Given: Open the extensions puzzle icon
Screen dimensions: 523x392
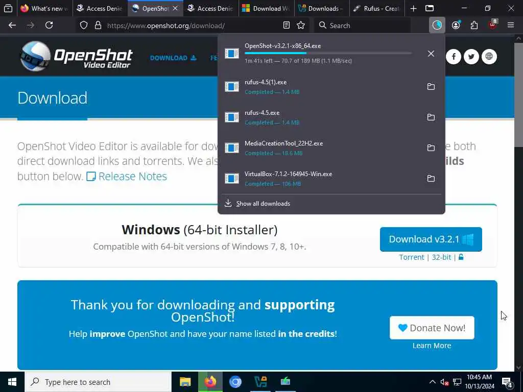Looking at the screenshot, I should click(x=474, y=26).
